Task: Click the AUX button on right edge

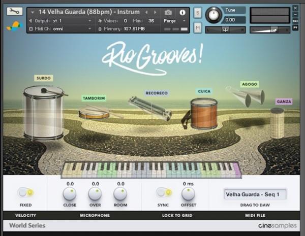Action: [295, 21]
